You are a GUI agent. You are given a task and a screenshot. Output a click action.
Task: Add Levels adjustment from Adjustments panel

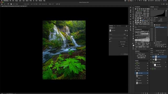[140, 54]
